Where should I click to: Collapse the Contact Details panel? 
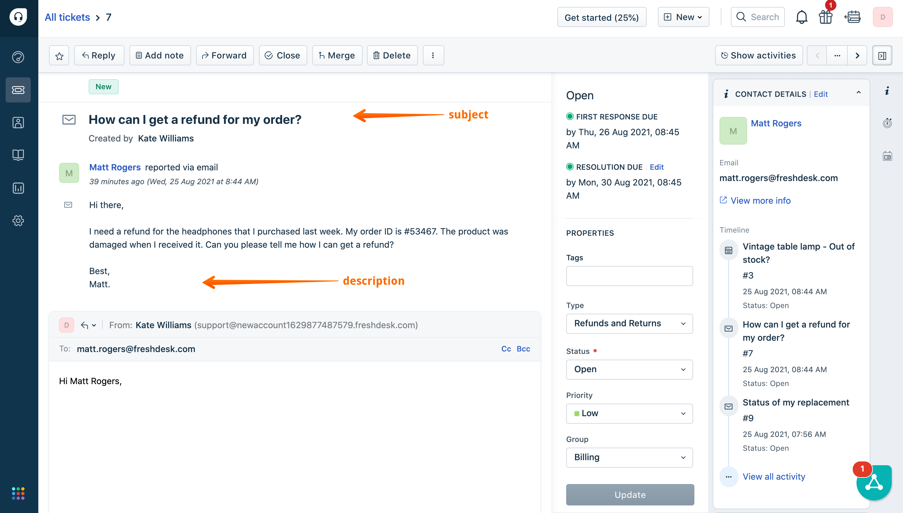[859, 93]
